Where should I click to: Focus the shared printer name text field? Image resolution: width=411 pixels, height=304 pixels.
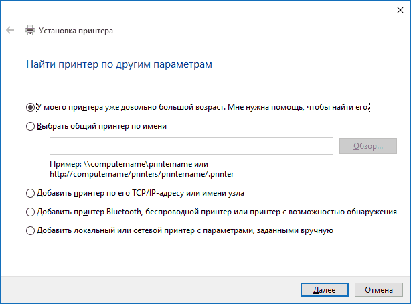[x=191, y=146]
